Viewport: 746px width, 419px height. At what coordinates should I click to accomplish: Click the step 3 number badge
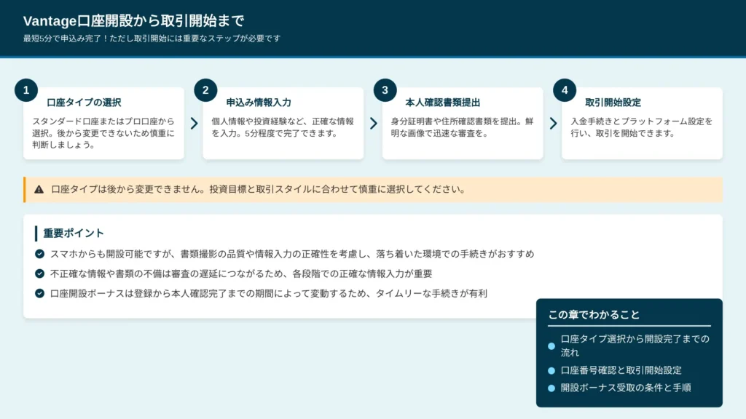tap(385, 90)
